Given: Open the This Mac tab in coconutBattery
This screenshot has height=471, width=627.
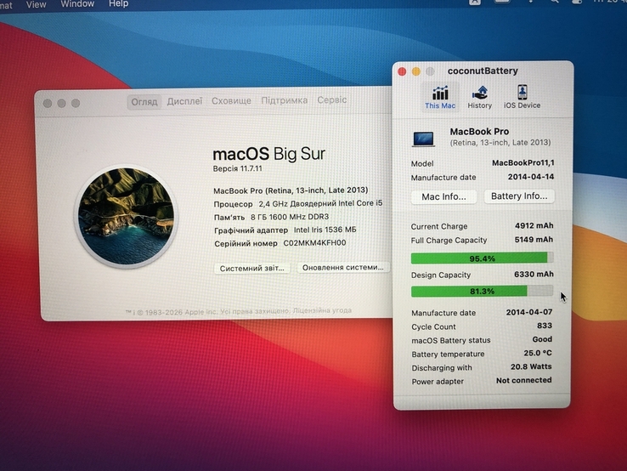Looking at the screenshot, I should tap(440, 97).
